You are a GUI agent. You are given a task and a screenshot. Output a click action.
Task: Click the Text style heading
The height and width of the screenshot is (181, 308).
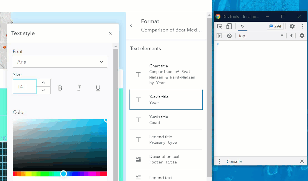point(23,33)
